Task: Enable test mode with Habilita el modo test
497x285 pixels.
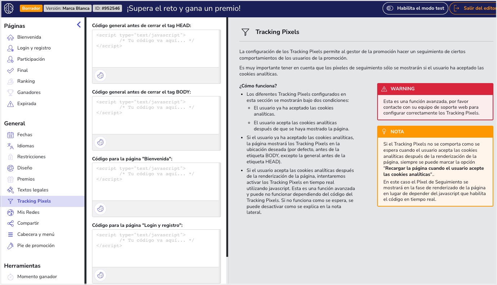Action: [415, 8]
